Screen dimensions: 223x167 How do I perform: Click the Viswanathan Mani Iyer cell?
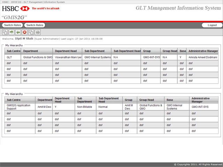coord(68,57)
